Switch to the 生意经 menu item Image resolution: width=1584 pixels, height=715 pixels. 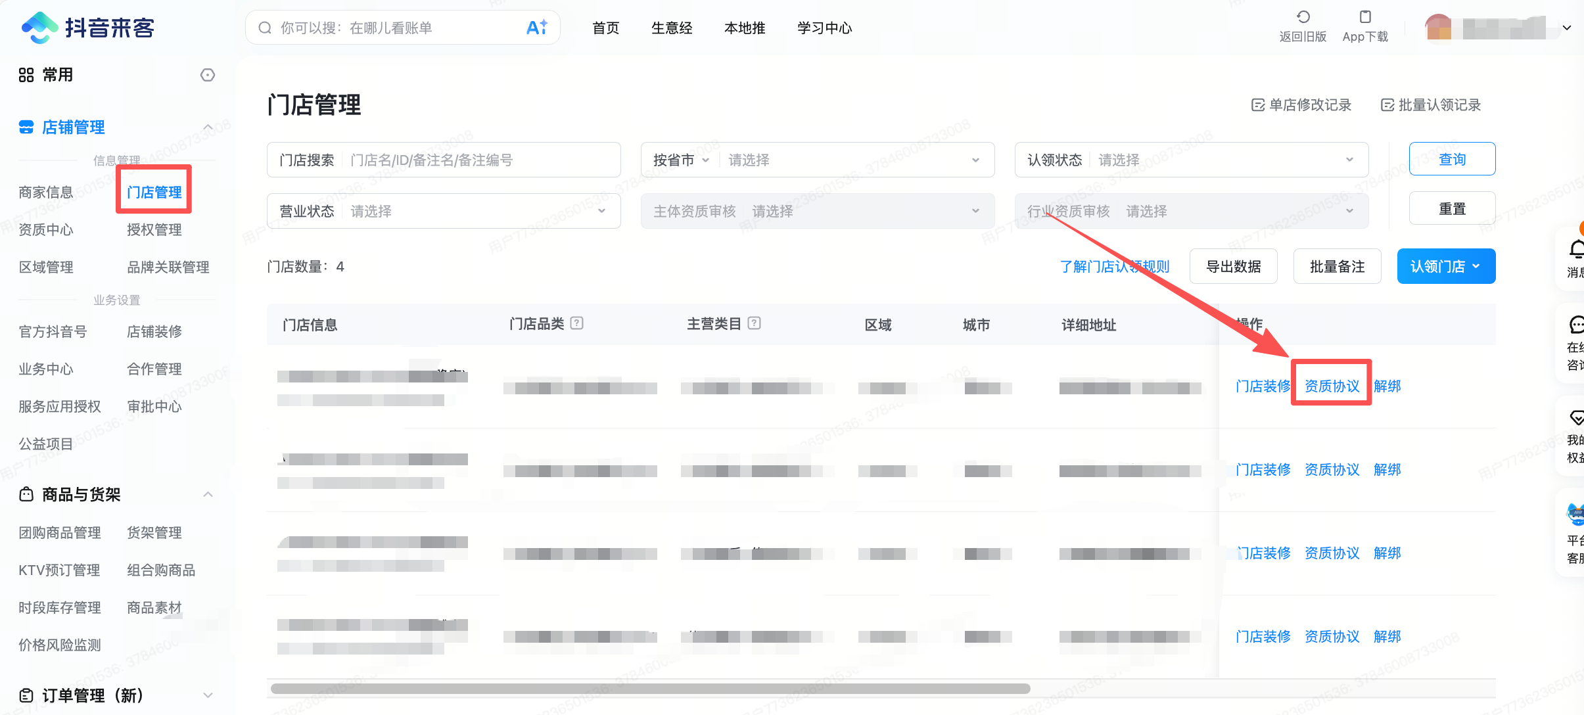[671, 28]
